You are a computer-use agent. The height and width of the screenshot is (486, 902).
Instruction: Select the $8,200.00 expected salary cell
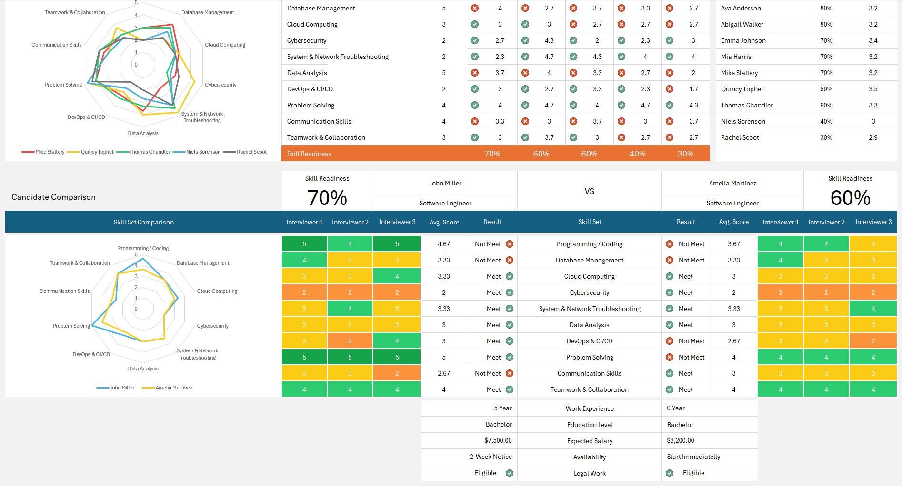coord(710,440)
